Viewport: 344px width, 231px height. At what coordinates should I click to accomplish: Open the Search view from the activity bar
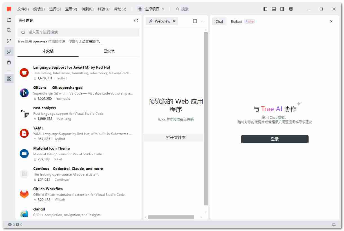coord(9,30)
